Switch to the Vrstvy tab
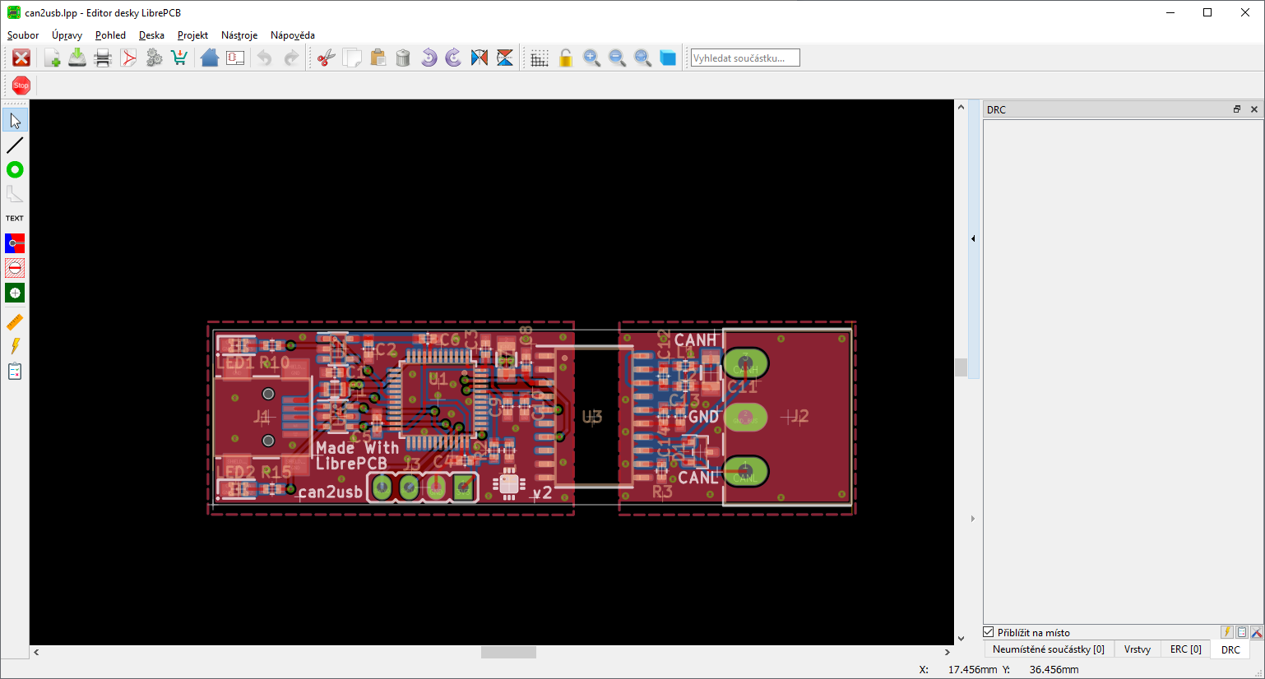This screenshot has width=1265, height=679. [x=1137, y=649]
